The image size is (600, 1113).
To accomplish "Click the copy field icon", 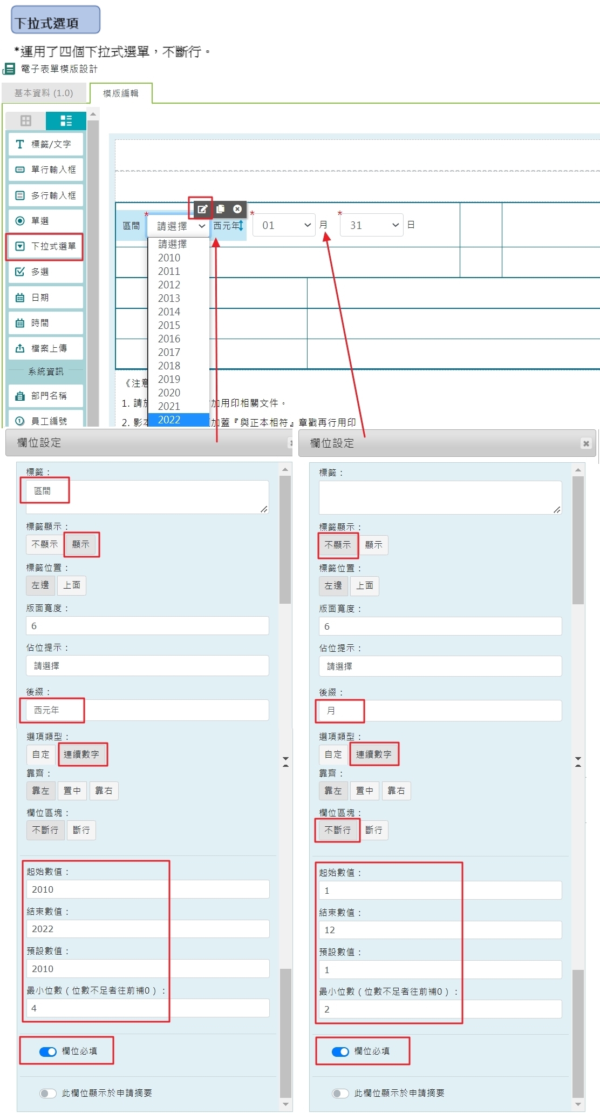I will coord(220,209).
